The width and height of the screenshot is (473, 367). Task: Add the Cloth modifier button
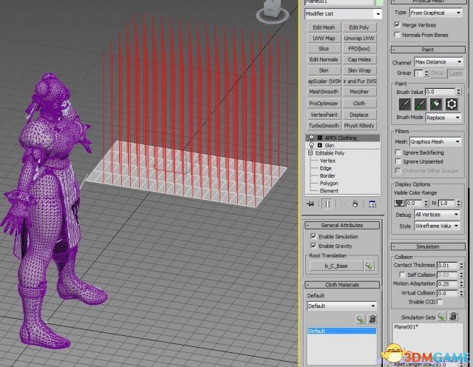(x=359, y=104)
